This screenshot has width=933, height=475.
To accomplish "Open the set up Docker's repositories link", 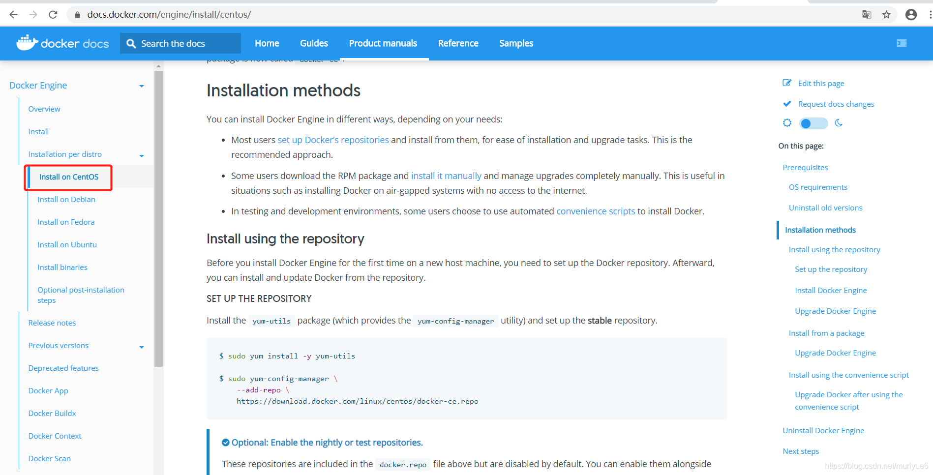I will pos(333,140).
